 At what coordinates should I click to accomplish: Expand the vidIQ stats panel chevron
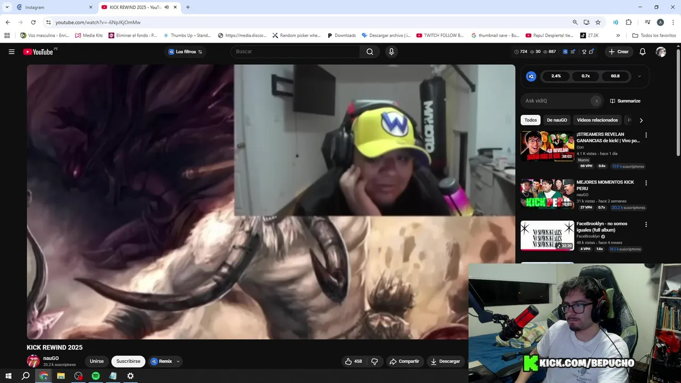(x=639, y=76)
